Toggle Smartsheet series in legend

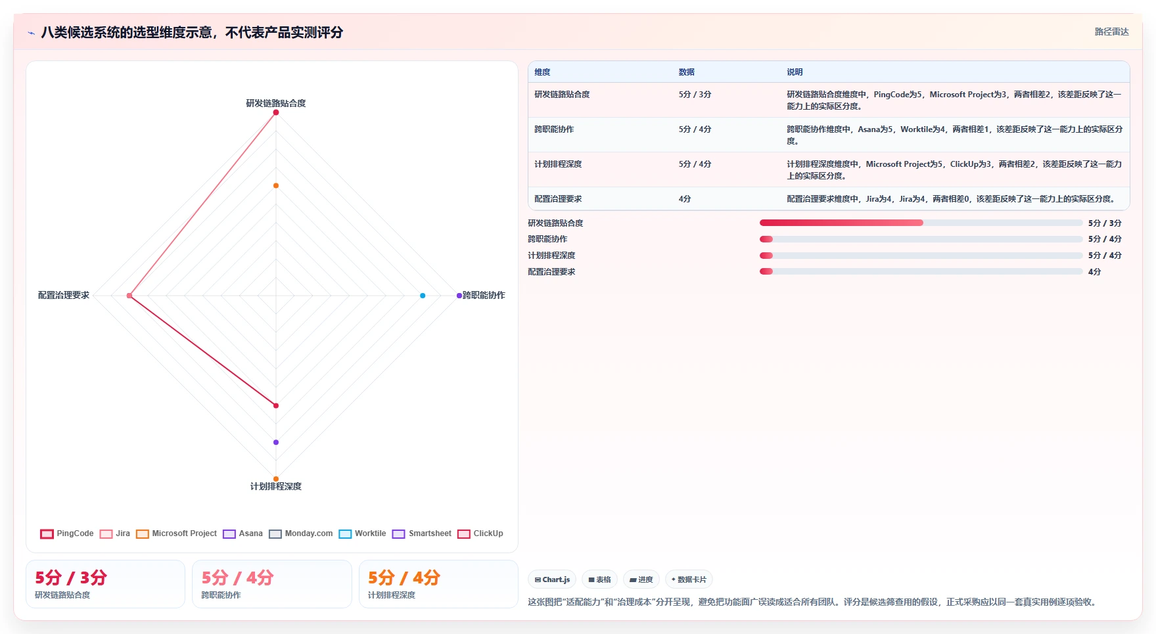click(x=422, y=533)
